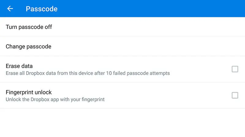Image resolution: width=245 pixels, height=137 pixels.
Task: Click the Erase data settings row
Action: 123,69
